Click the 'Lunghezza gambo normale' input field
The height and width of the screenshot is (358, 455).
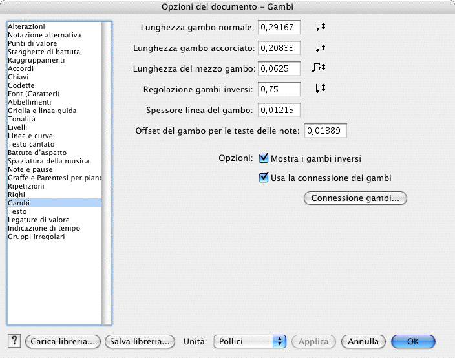279,27
